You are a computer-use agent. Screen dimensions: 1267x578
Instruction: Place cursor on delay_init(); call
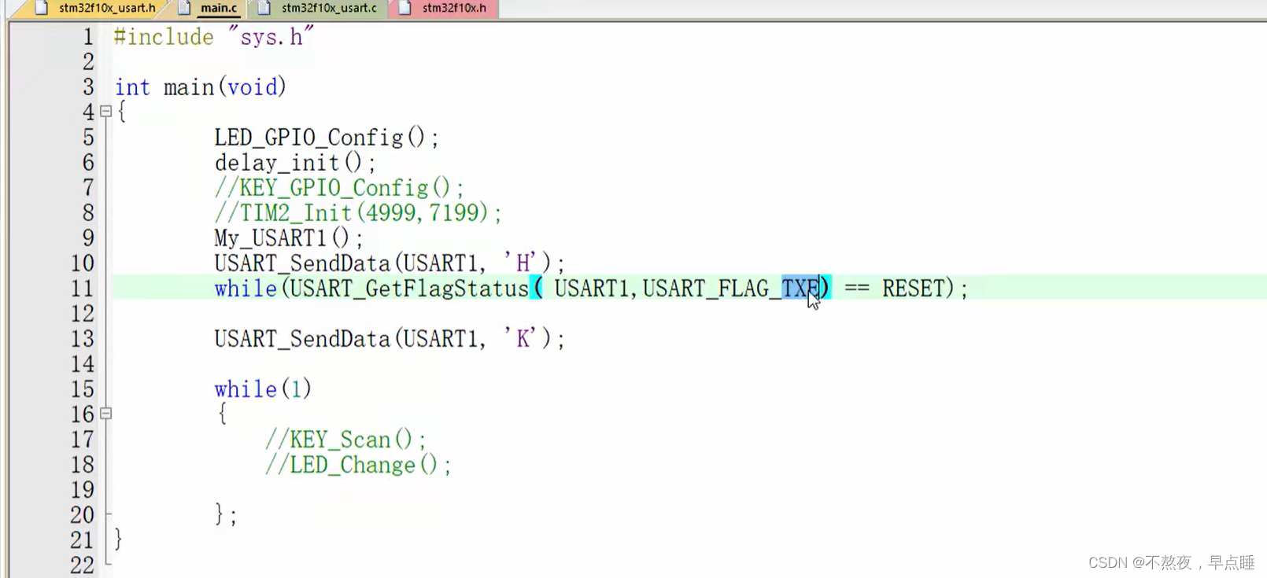(295, 162)
